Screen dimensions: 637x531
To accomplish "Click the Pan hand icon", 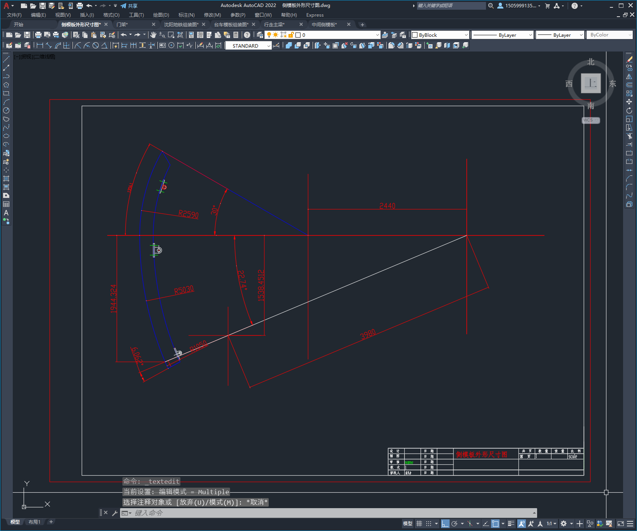I will point(153,35).
